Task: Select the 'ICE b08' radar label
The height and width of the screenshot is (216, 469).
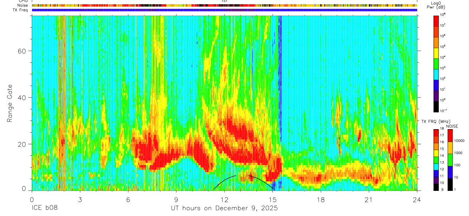Action: [45, 208]
